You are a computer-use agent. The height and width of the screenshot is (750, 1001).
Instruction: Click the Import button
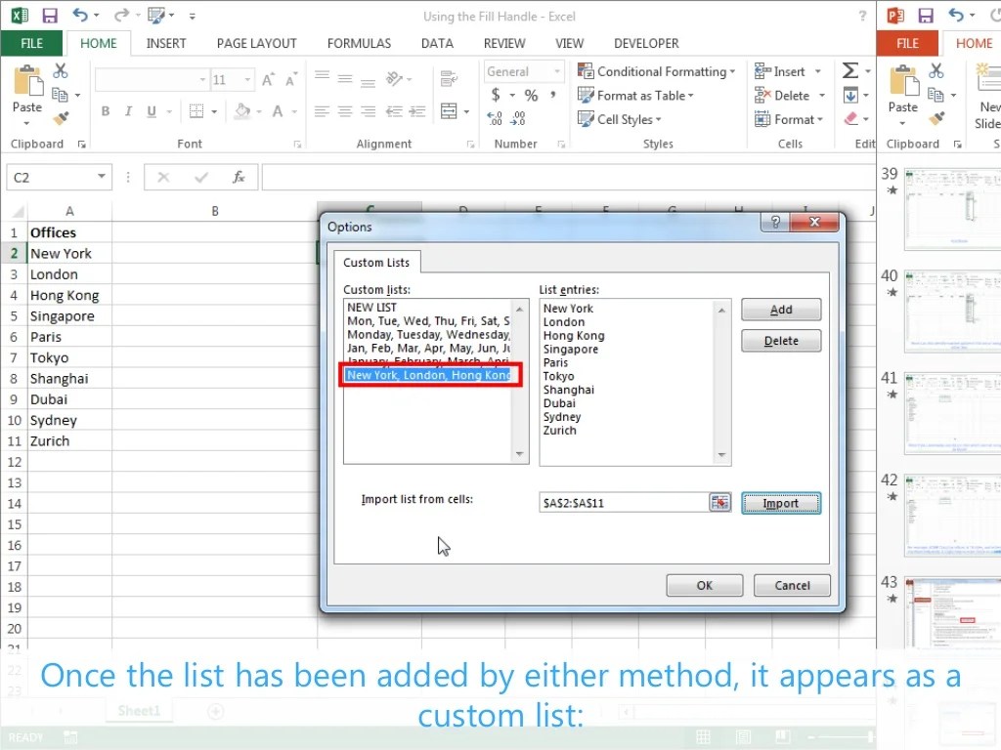coord(780,501)
